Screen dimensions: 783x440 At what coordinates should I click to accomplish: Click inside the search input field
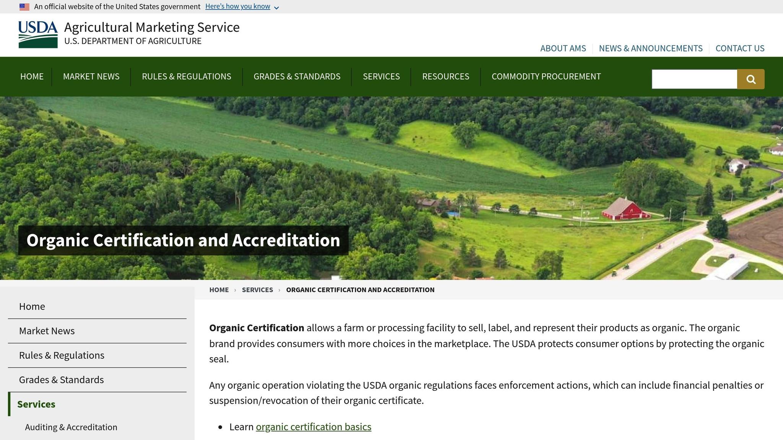pyautogui.click(x=694, y=79)
